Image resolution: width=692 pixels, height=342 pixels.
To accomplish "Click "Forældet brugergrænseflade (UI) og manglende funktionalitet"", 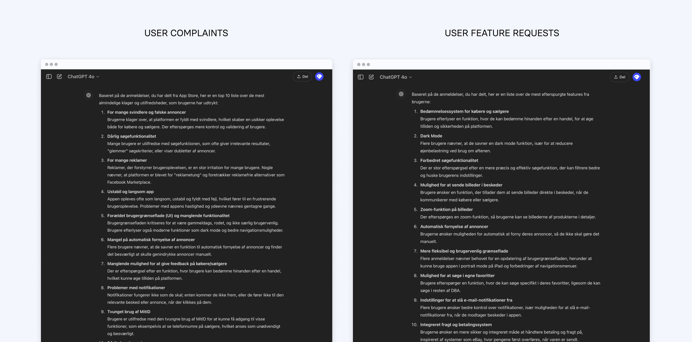I will 168,215.
